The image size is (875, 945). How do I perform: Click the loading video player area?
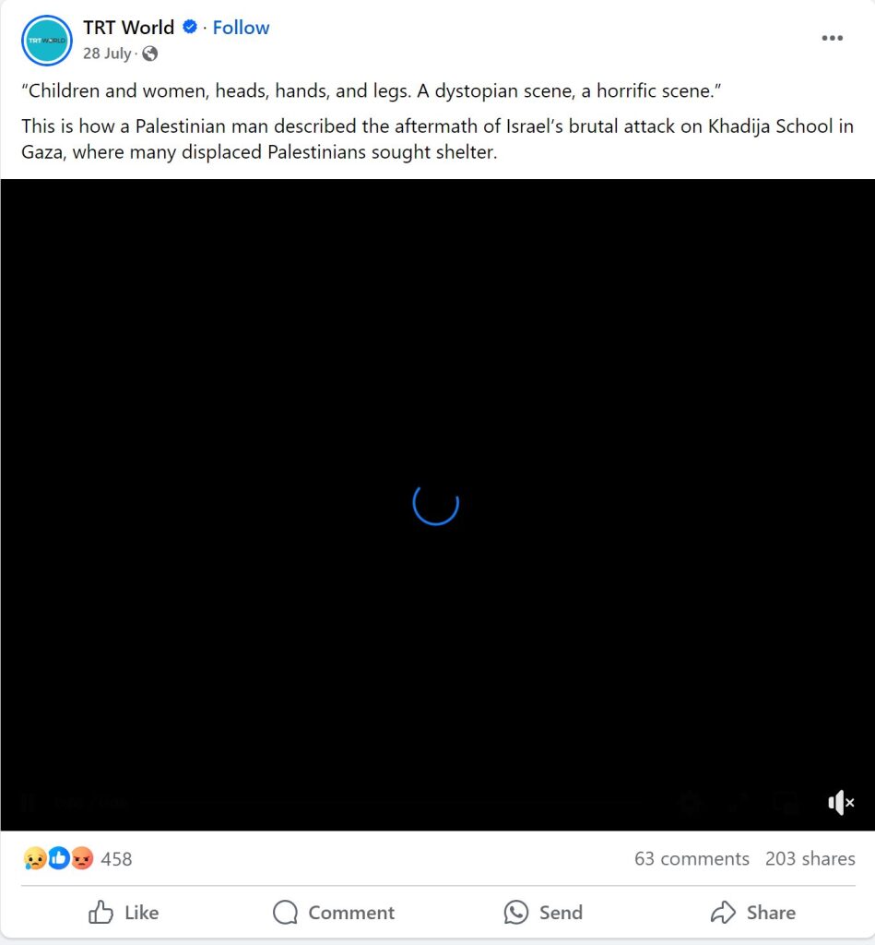[437, 505]
